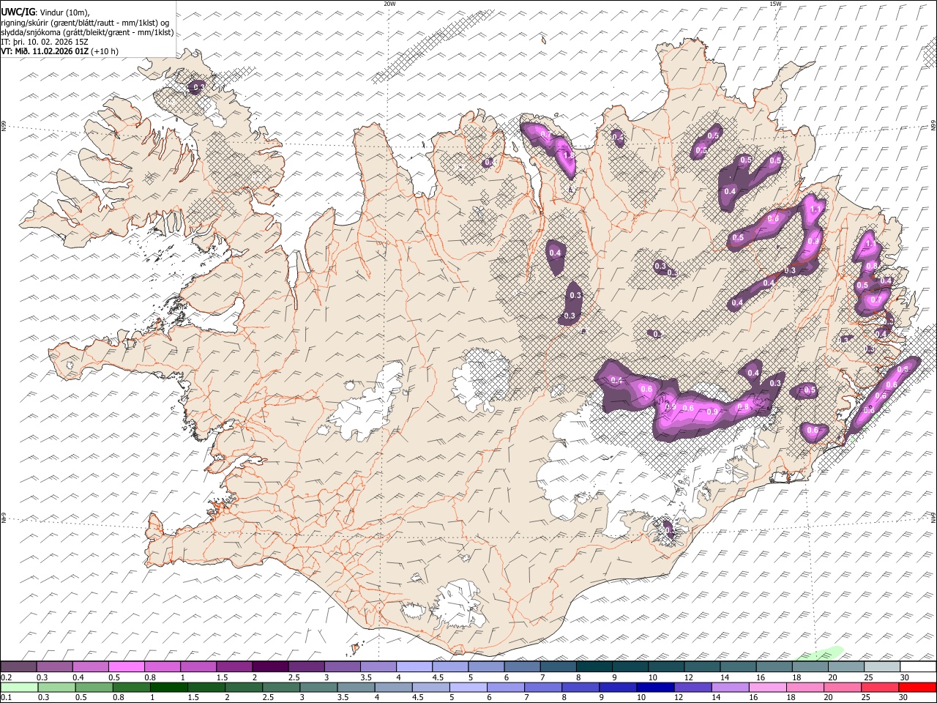Screen dimensions: 937x703
Task: Click the 25 label on rain scale
Action: click(x=865, y=697)
